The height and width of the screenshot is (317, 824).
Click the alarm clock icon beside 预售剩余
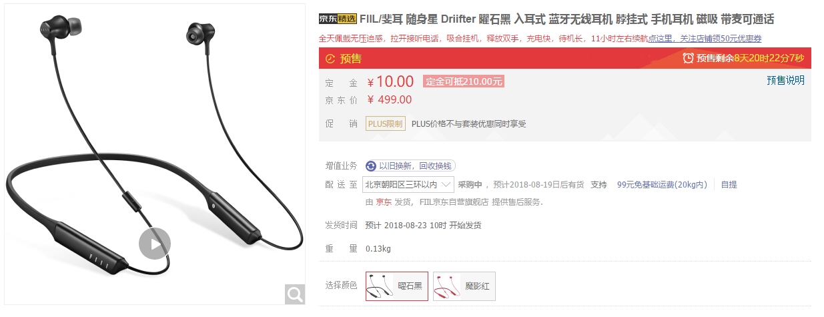click(689, 58)
